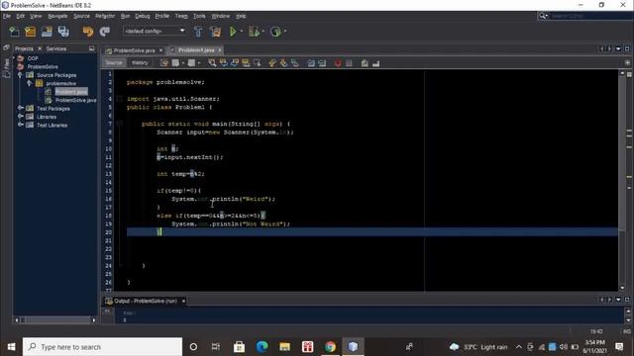The height and width of the screenshot is (356, 634).
Task: Open File Explorer from taskbar
Action: pos(284,347)
